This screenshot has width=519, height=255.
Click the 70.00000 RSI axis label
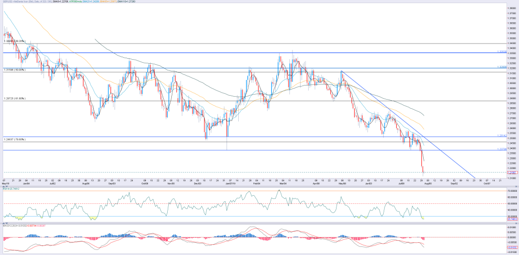(511, 191)
